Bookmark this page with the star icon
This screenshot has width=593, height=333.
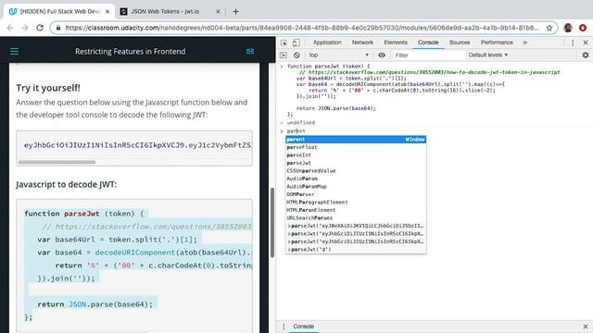tap(549, 28)
